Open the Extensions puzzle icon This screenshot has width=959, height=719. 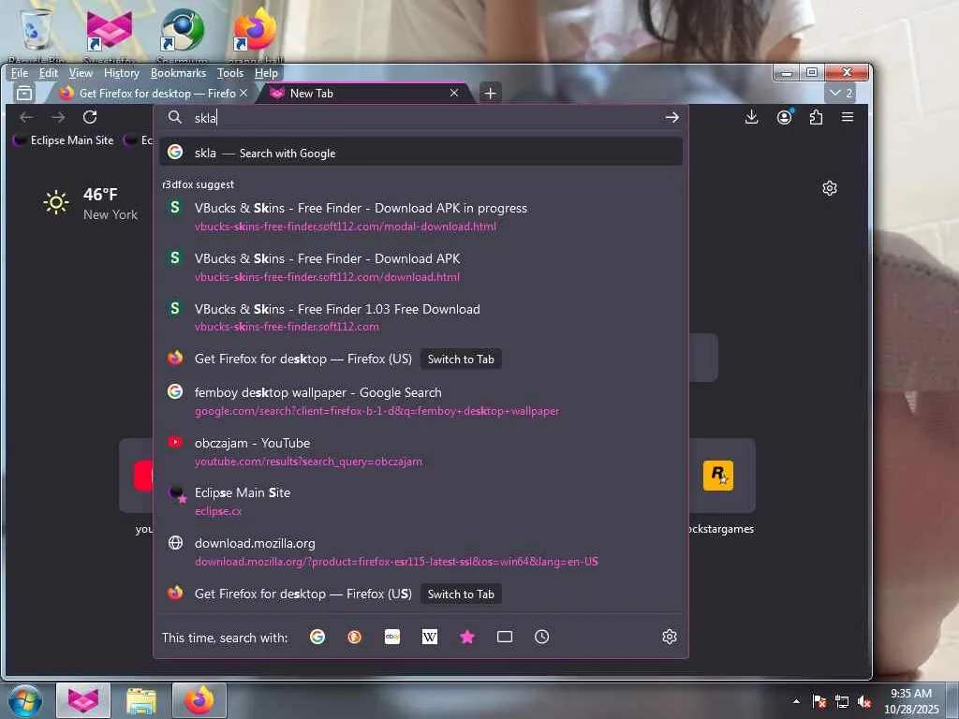[816, 117]
